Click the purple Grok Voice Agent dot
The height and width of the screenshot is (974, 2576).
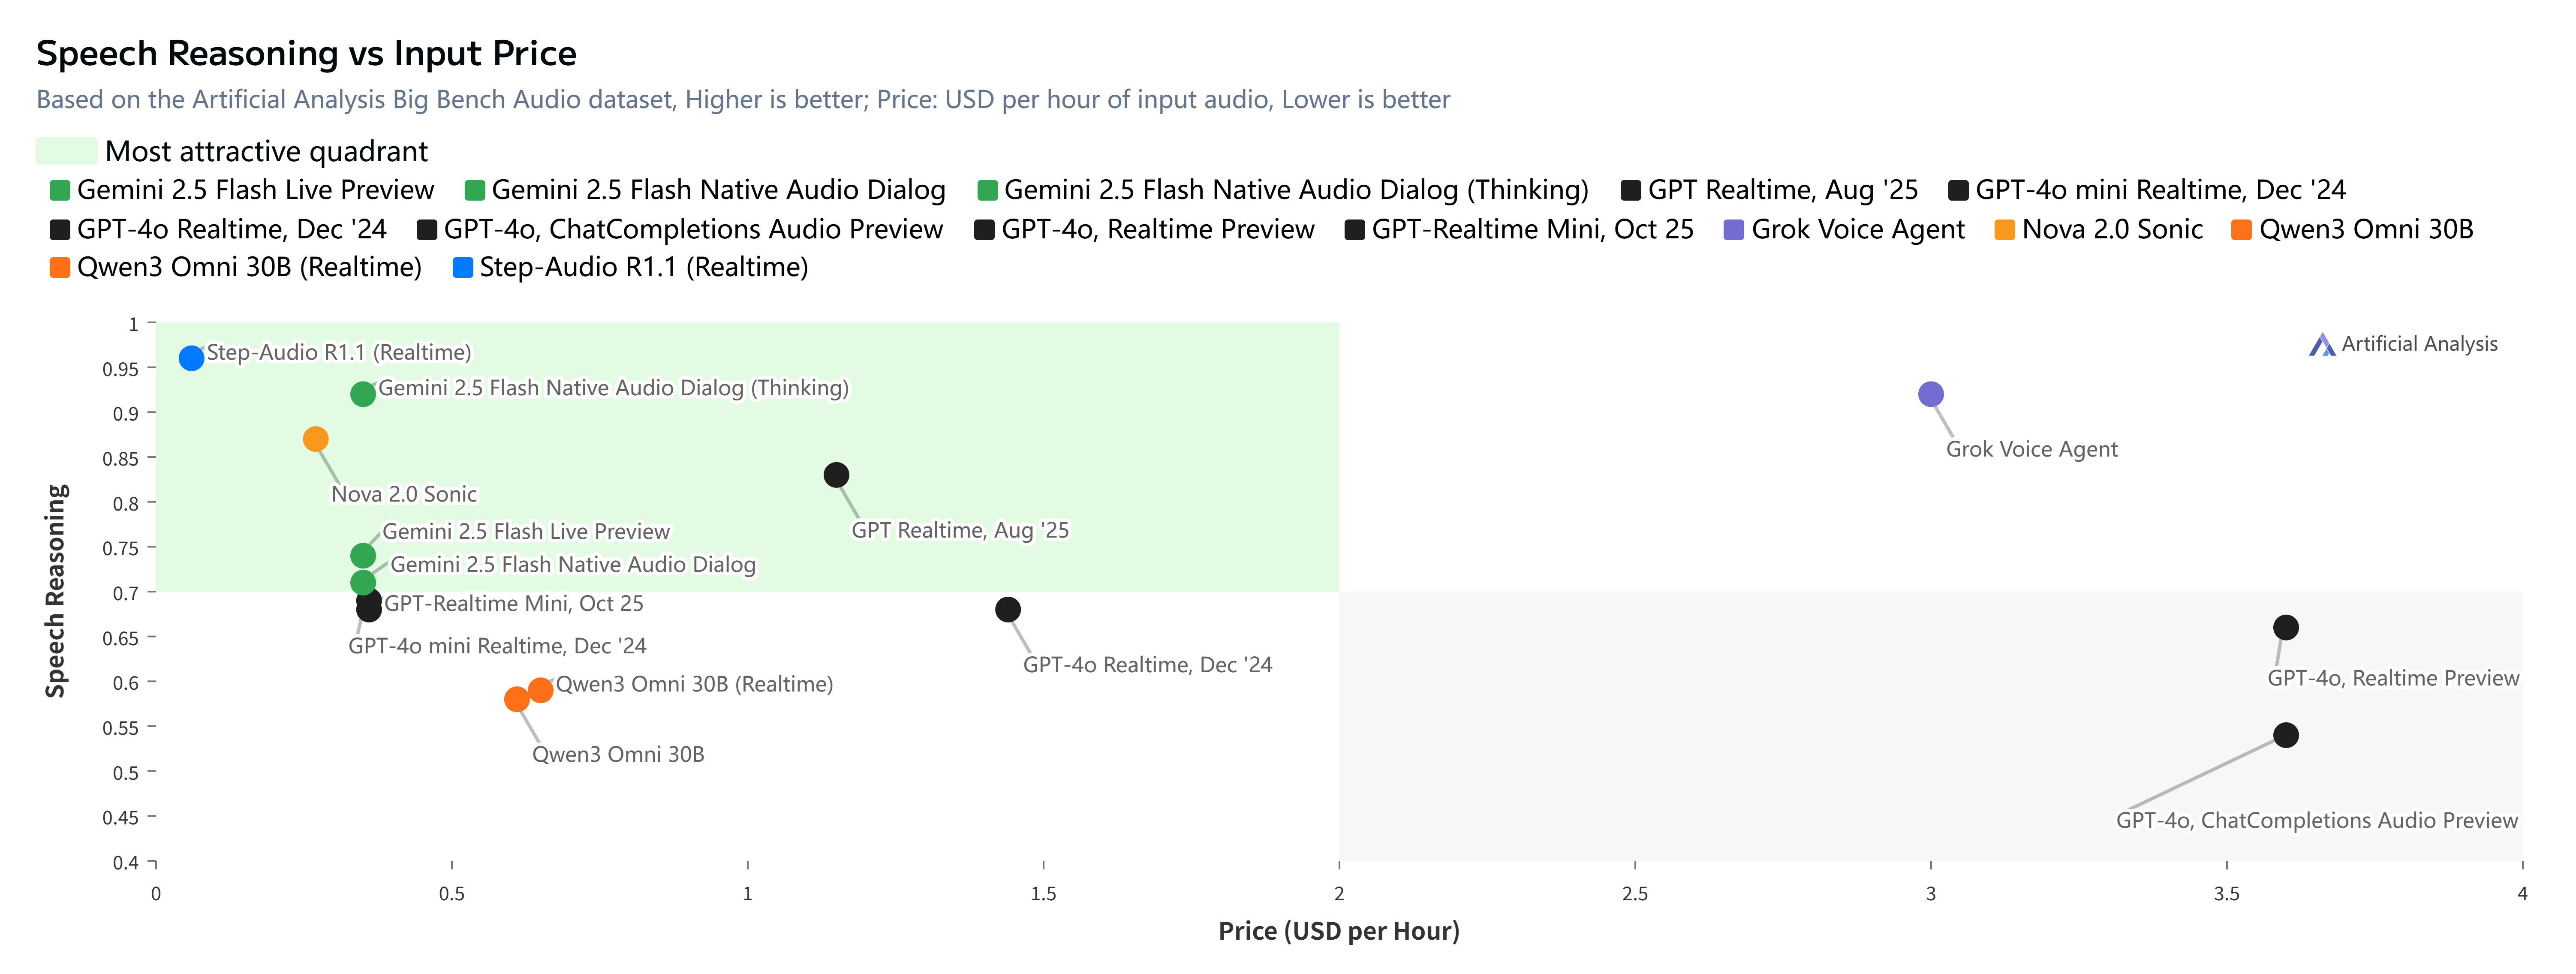coord(1930,394)
